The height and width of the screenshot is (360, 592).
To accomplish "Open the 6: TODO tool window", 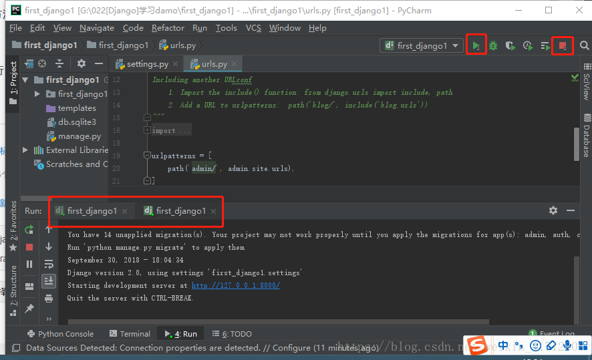I will (x=232, y=334).
